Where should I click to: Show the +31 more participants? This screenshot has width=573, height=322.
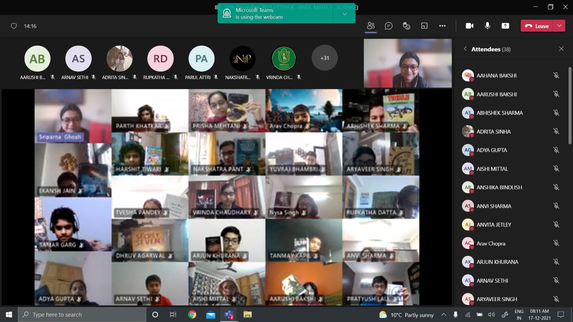tap(325, 58)
